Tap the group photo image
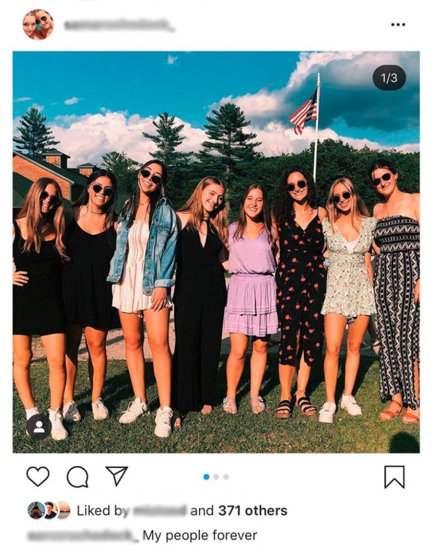The height and width of the screenshot is (551, 433). pyautogui.click(x=216, y=252)
